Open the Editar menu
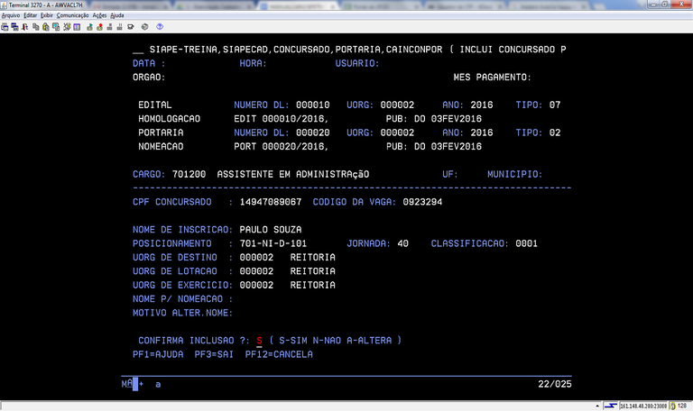The width and height of the screenshot is (693, 411). (x=31, y=15)
